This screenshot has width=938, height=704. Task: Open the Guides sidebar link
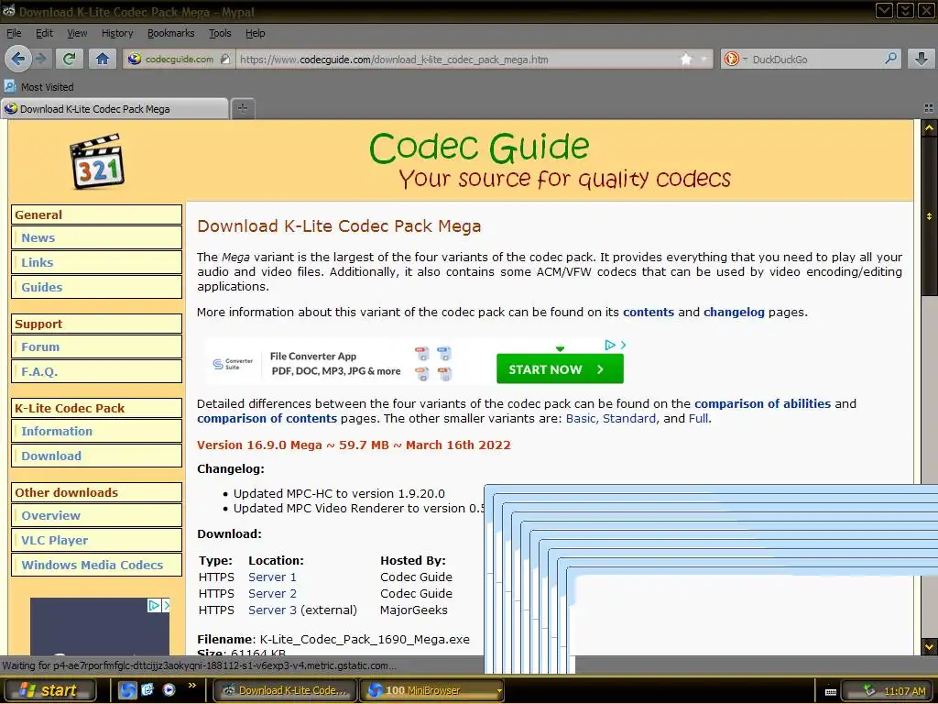[42, 287]
